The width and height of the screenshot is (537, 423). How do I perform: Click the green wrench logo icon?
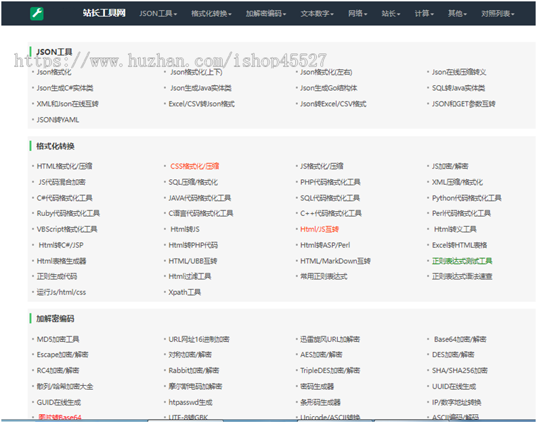[37, 14]
